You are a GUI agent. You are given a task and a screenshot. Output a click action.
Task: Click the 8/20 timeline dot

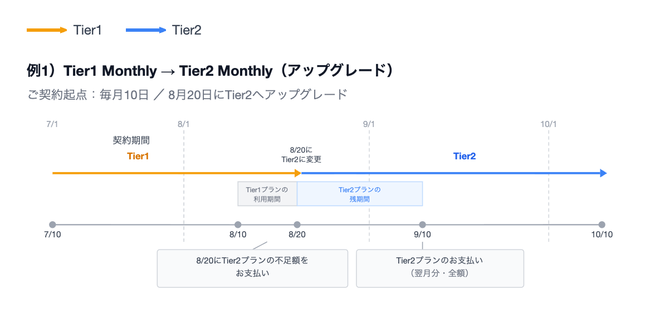point(297,225)
